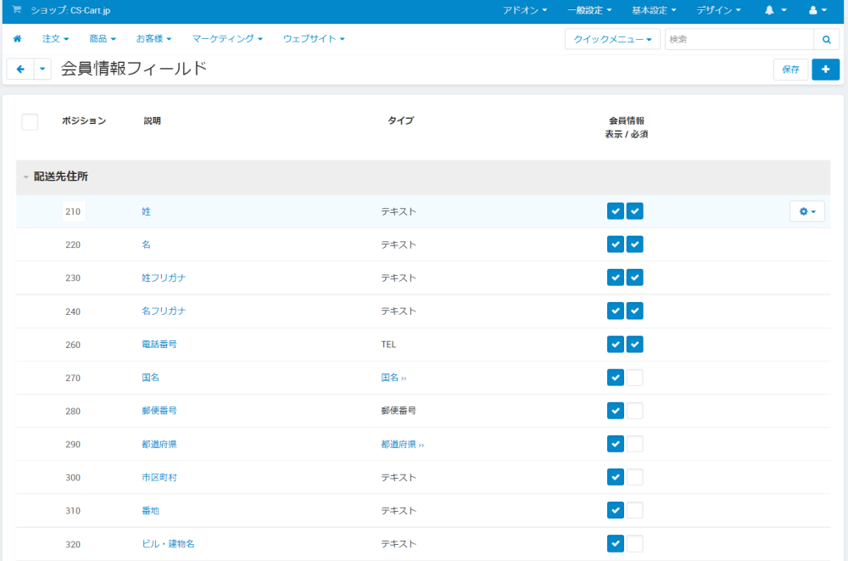Open the 国名 ›› type link
The width and height of the screenshot is (848, 561).
point(393,378)
